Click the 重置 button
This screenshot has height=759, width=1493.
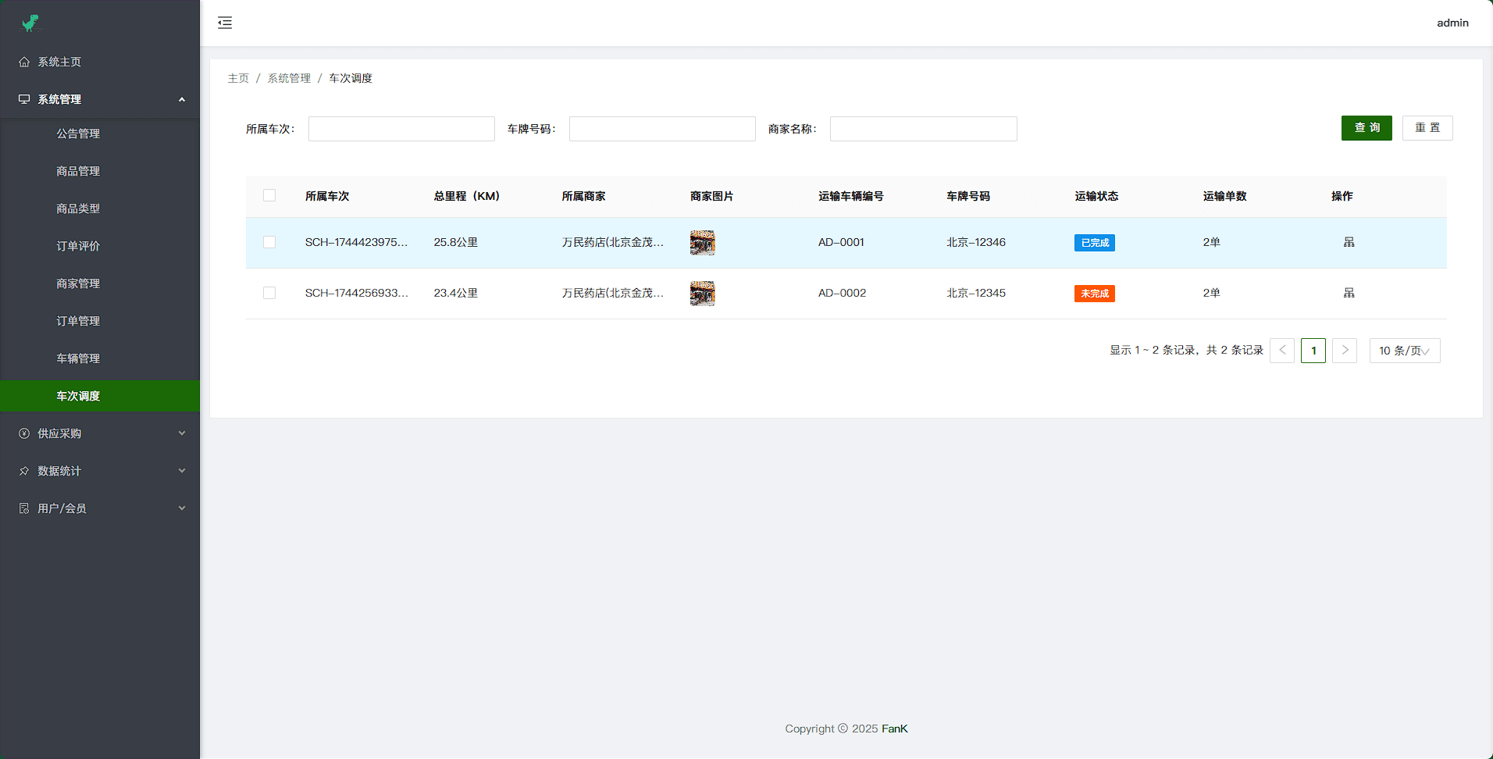pyautogui.click(x=1427, y=128)
